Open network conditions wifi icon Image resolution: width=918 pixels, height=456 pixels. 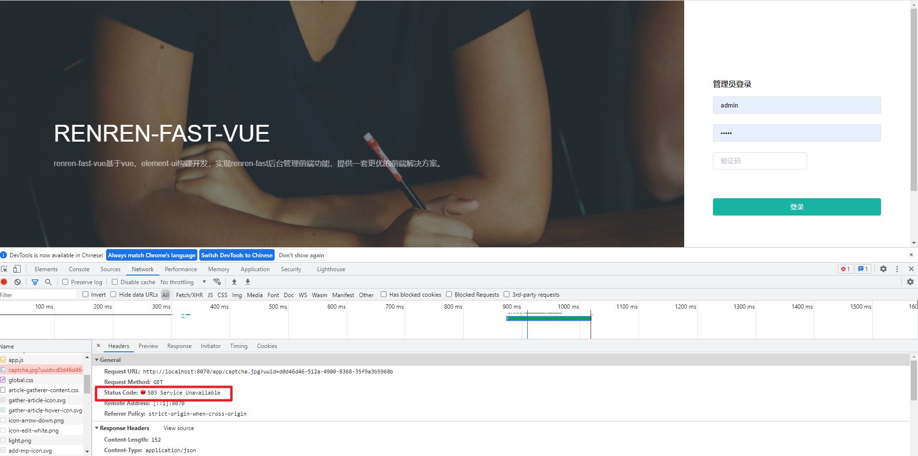pos(217,282)
